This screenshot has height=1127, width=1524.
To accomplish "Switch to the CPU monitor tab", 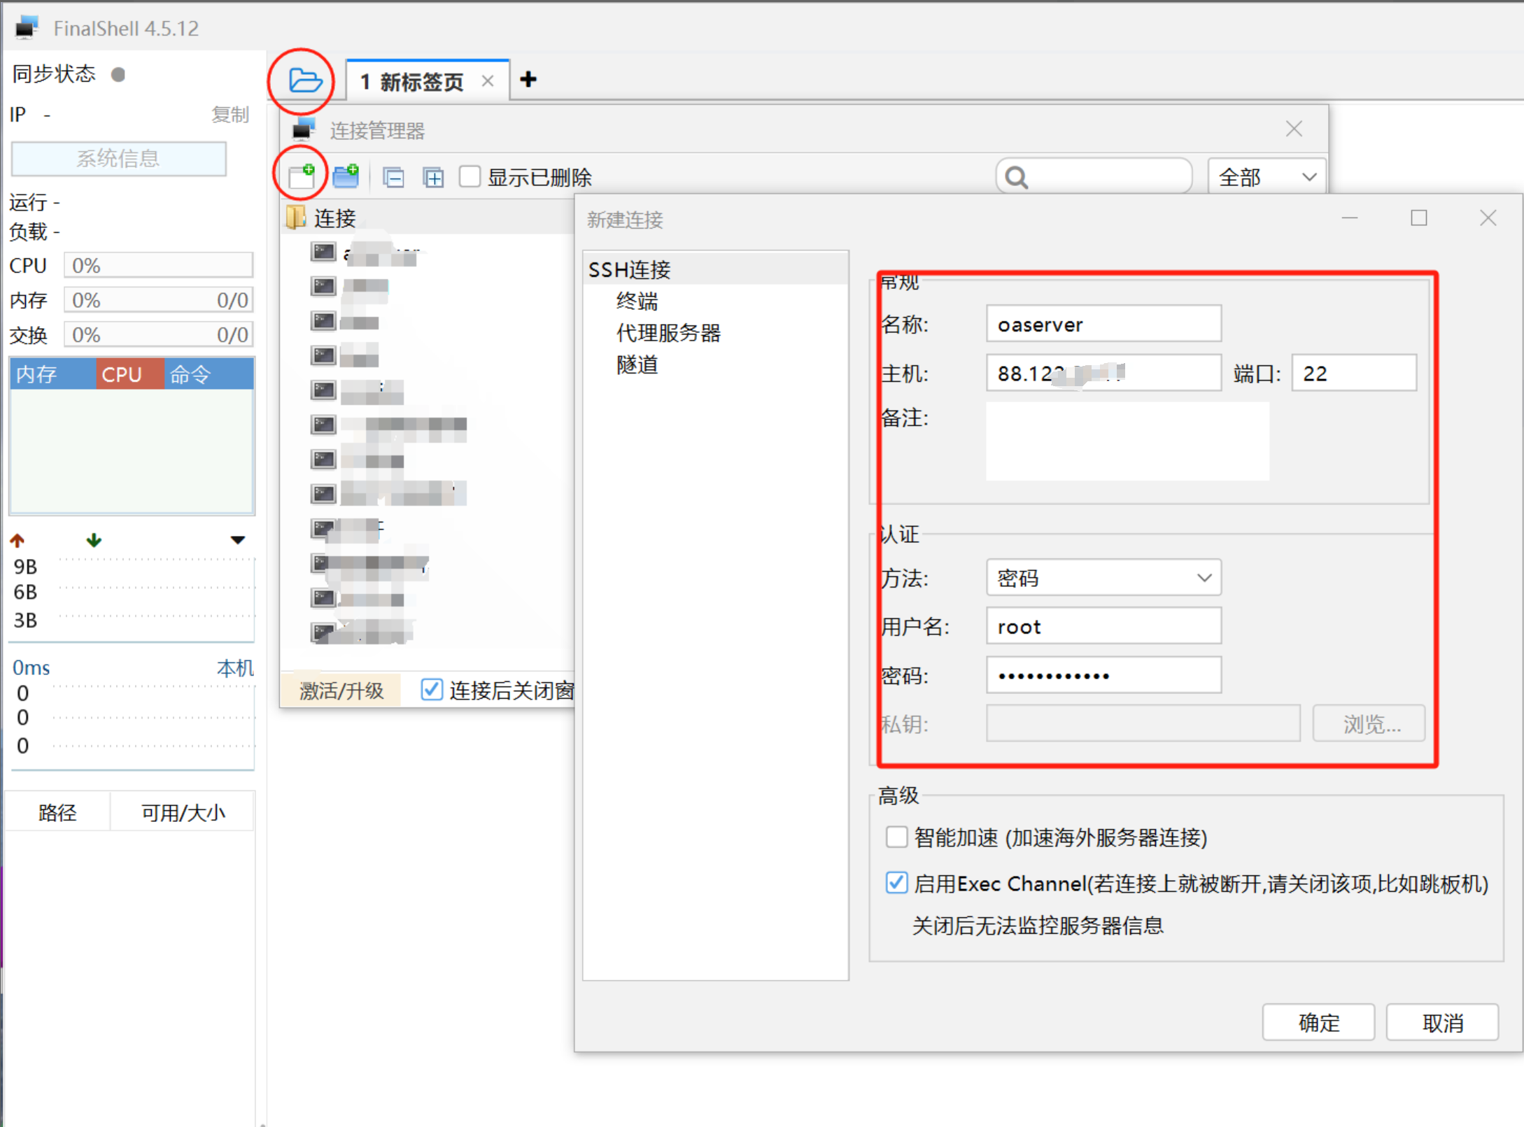I will point(130,374).
